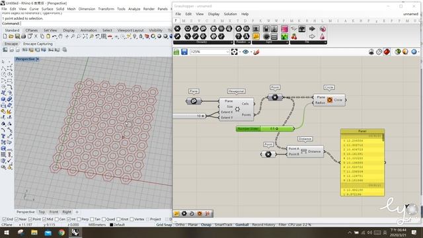Screen dimensions: 423x238
Task: Switch to the Set View toolbar tab
Action: coord(50,30)
